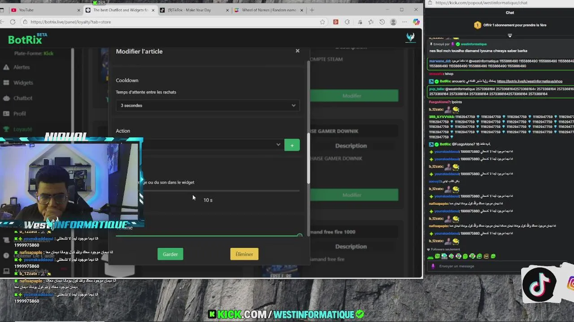Open the favorites list icon
The image size is (574, 322).
371,22
